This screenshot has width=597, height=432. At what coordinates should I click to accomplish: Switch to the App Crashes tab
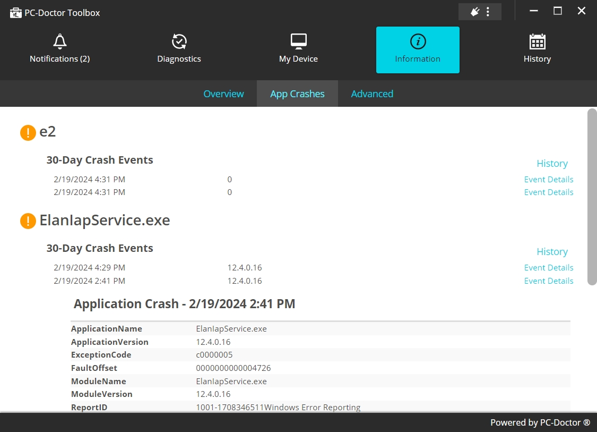[297, 94]
